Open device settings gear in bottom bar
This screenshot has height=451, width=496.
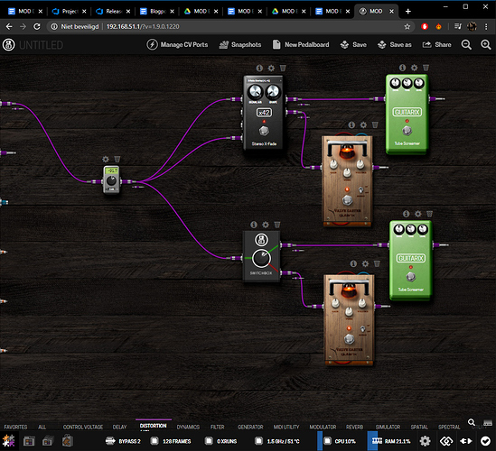coord(425,441)
